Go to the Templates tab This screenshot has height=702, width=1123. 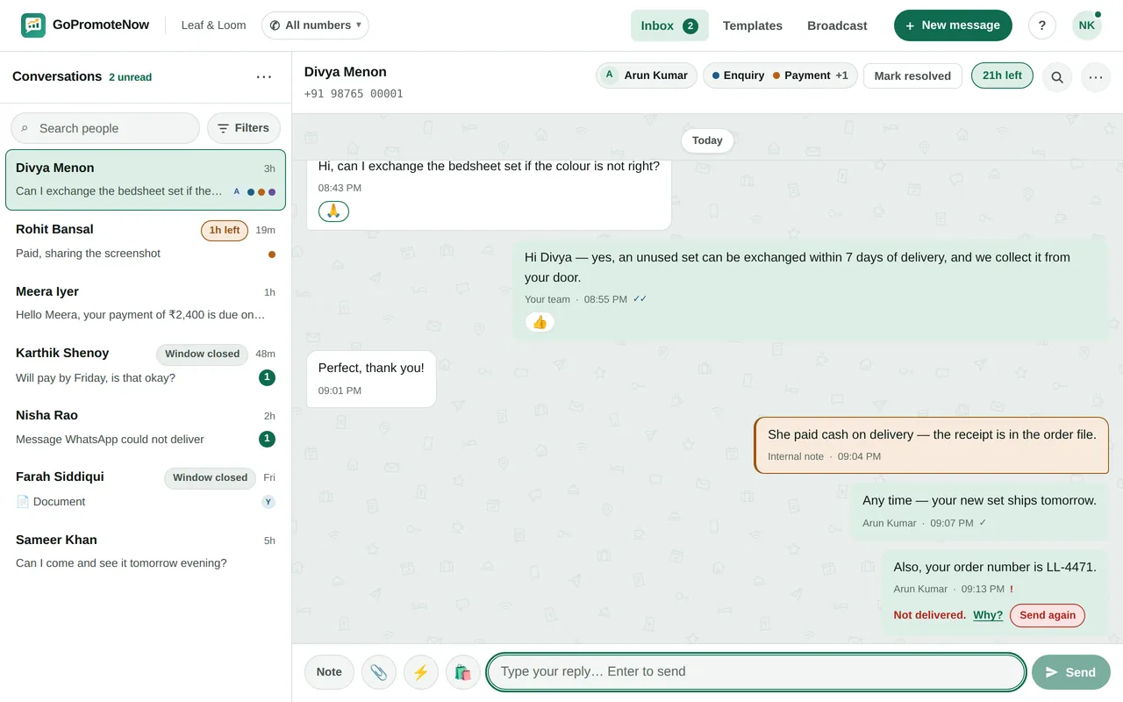pos(753,25)
